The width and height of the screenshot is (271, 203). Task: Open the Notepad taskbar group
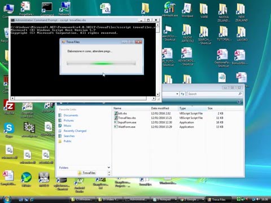(x=164, y=200)
